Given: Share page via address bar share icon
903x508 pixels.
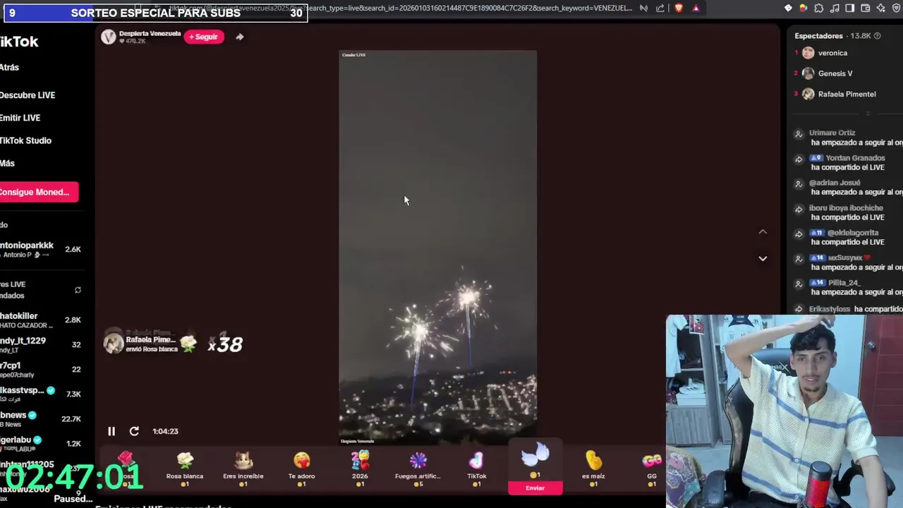Looking at the screenshot, I should pos(660,8).
